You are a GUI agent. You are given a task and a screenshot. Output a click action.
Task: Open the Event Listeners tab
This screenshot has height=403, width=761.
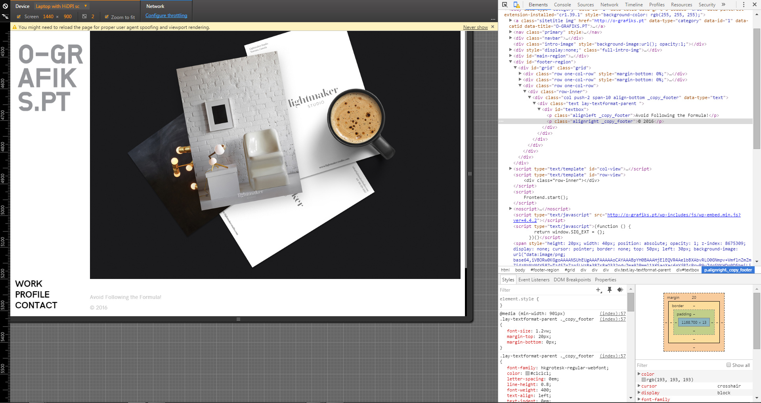(x=533, y=280)
